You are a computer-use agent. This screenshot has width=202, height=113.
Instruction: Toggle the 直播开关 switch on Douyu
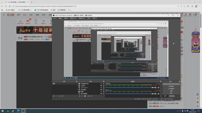(28, 21)
